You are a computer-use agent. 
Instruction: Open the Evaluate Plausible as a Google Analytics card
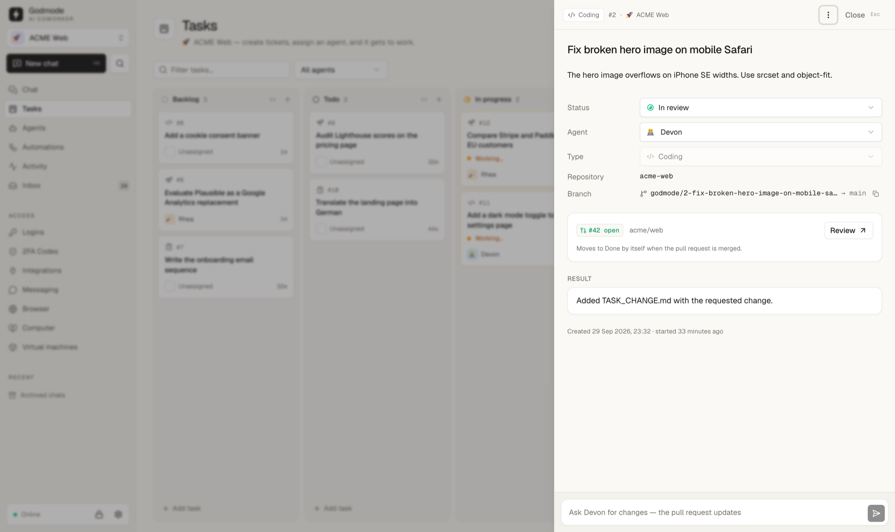tap(226, 200)
